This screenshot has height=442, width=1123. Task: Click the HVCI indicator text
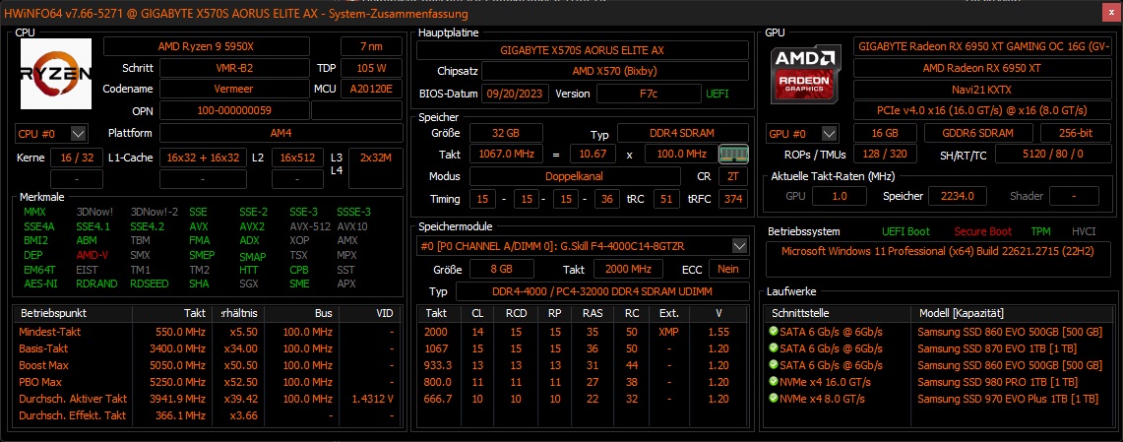pos(1084,231)
